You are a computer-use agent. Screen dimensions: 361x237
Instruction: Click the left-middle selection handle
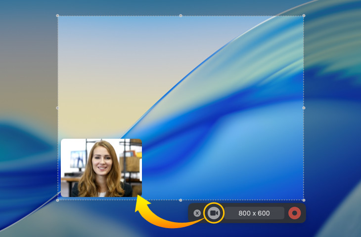(x=57, y=108)
